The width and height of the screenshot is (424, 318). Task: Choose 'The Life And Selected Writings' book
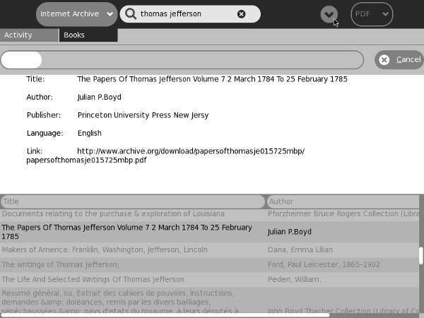(x=93, y=280)
